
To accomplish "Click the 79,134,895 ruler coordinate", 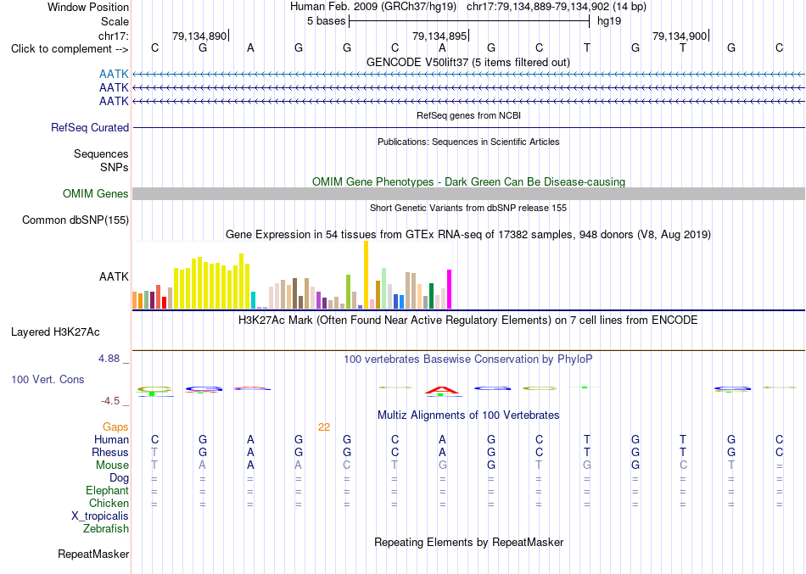I will (x=439, y=36).
